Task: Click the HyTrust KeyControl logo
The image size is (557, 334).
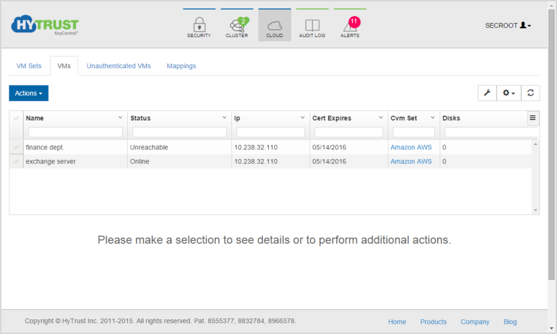Action: (45, 25)
